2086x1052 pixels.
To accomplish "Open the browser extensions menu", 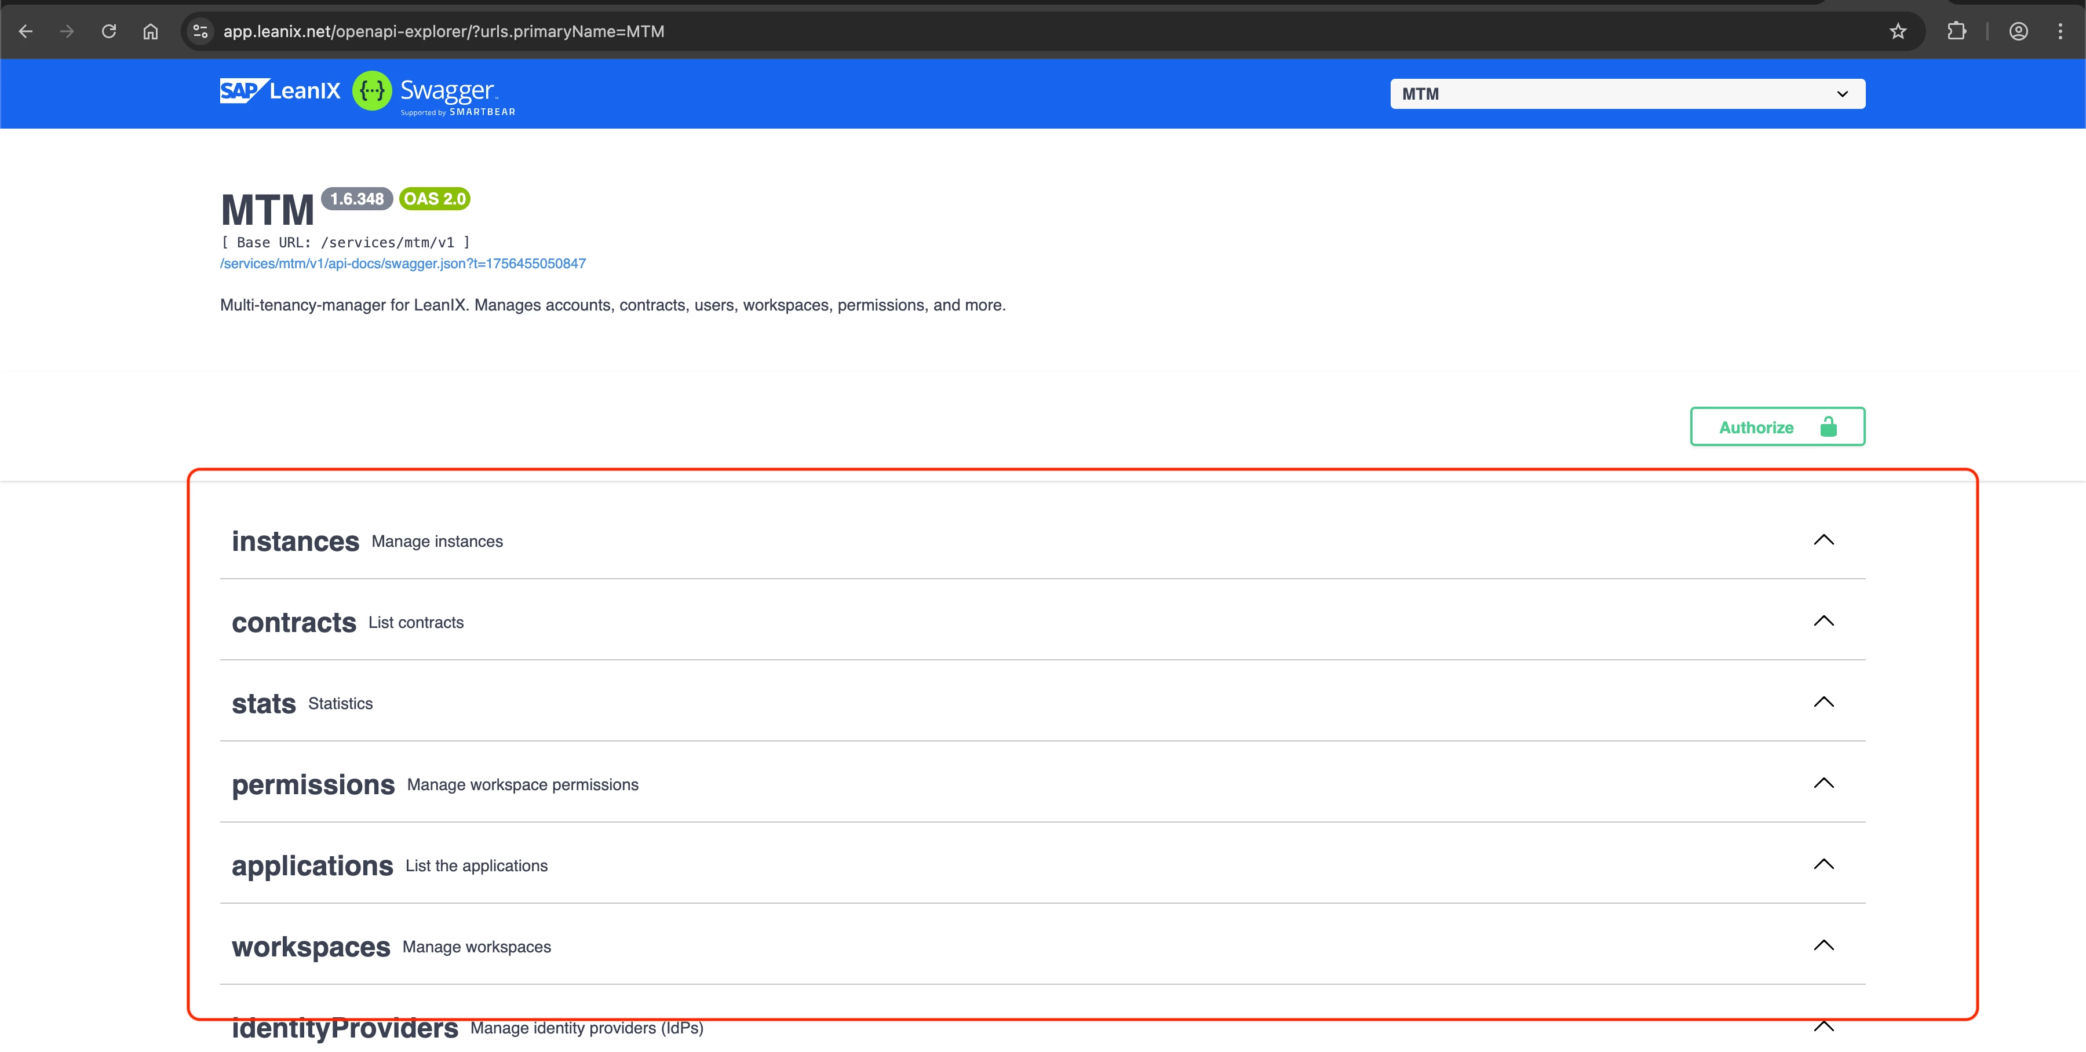I will pos(1956,32).
